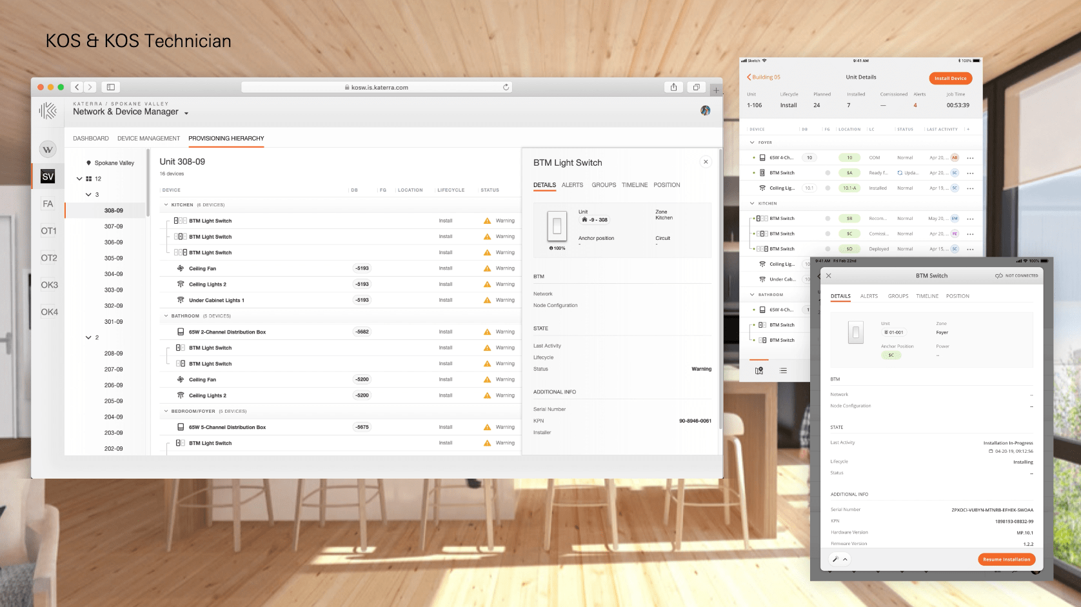Screen dimensions: 1081x607
Task: Select unit 307-09 in the tree
Action: tap(114, 226)
